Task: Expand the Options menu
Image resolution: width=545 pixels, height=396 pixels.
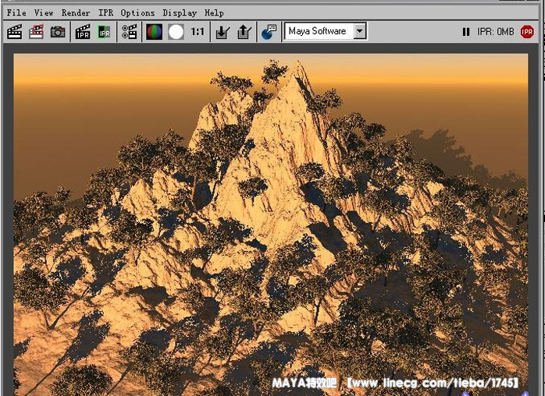Action: (x=137, y=12)
